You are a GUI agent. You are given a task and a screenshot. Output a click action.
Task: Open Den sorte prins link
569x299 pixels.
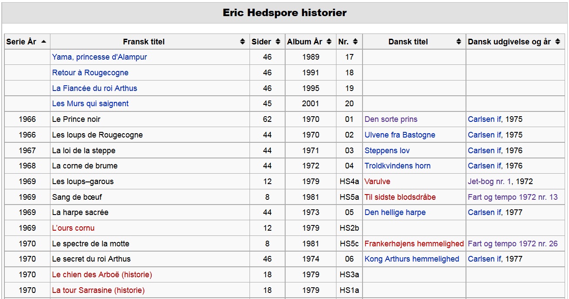(391, 119)
